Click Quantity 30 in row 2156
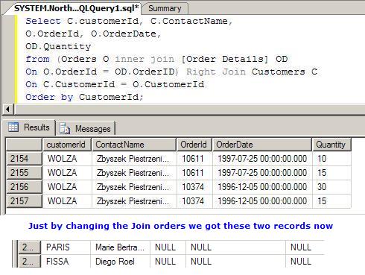The image size is (365, 275). pos(331,187)
